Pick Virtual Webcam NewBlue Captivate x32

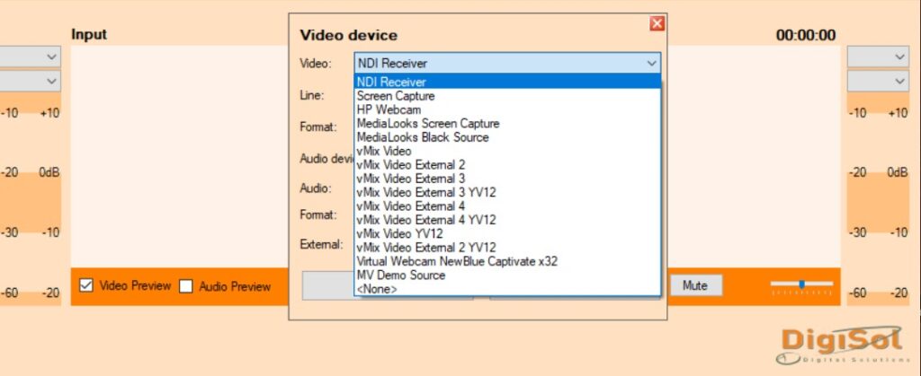tap(457, 261)
